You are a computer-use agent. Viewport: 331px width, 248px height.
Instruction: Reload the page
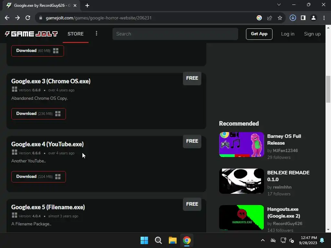(28, 18)
